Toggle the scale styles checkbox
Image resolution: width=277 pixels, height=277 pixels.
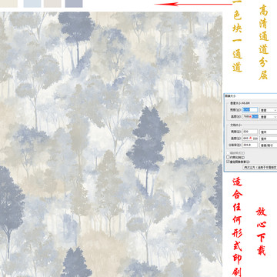[x=228, y=153]
